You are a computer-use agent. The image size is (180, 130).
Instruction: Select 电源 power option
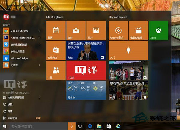(10, 111)
